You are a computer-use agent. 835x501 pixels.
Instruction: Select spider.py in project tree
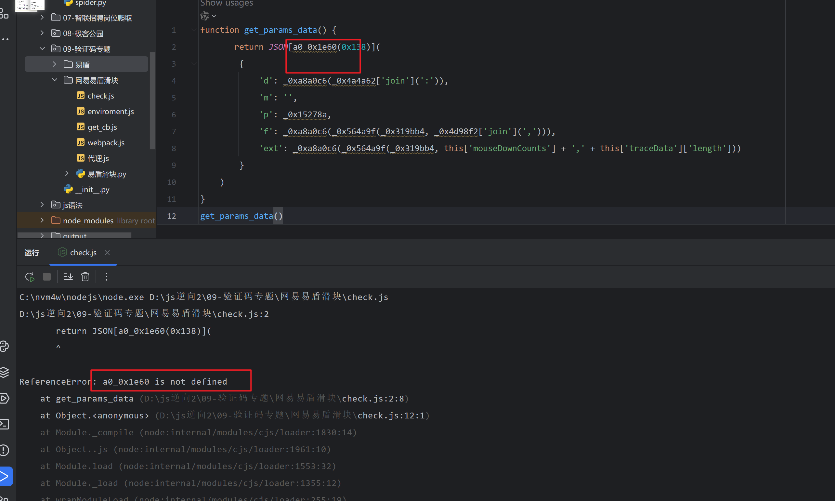tap(90, 3)
